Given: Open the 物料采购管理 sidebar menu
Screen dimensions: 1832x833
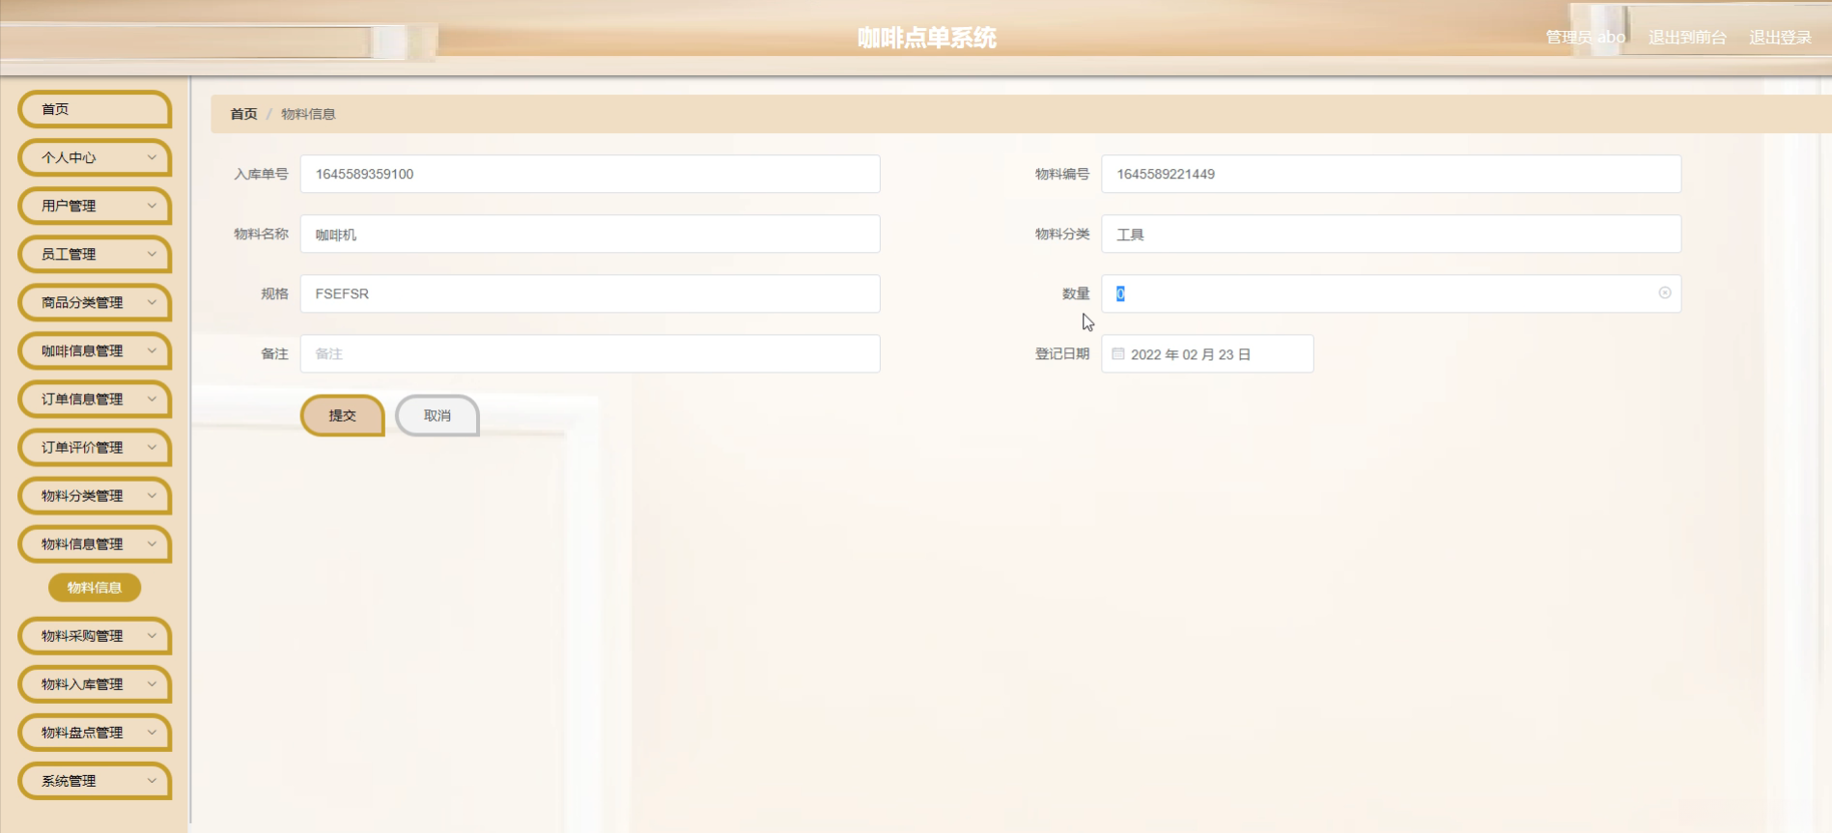Looking at the screenshot, I should pyautogui.click(x=95, y=636).
